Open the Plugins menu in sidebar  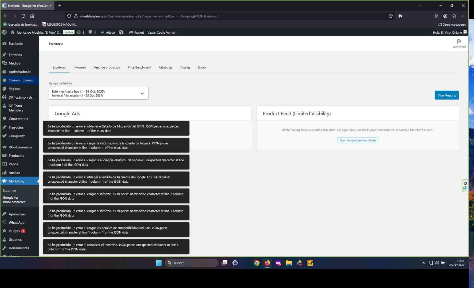click(x=14, y=231)
